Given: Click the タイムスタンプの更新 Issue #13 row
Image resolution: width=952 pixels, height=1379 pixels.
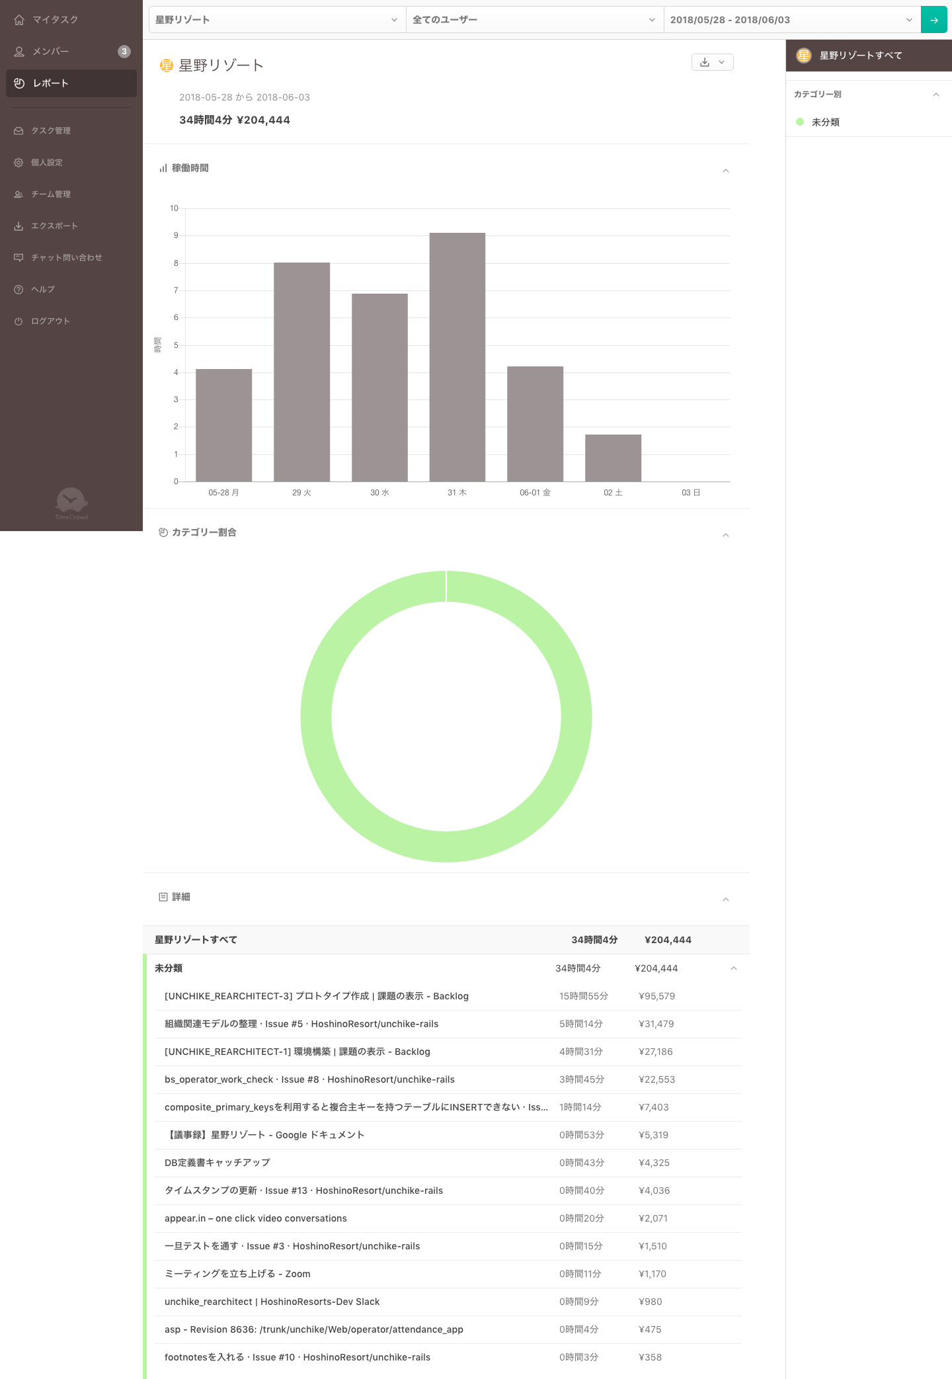Looking at the screenshot, I should pyautogui.click(x=448, y=1191).
